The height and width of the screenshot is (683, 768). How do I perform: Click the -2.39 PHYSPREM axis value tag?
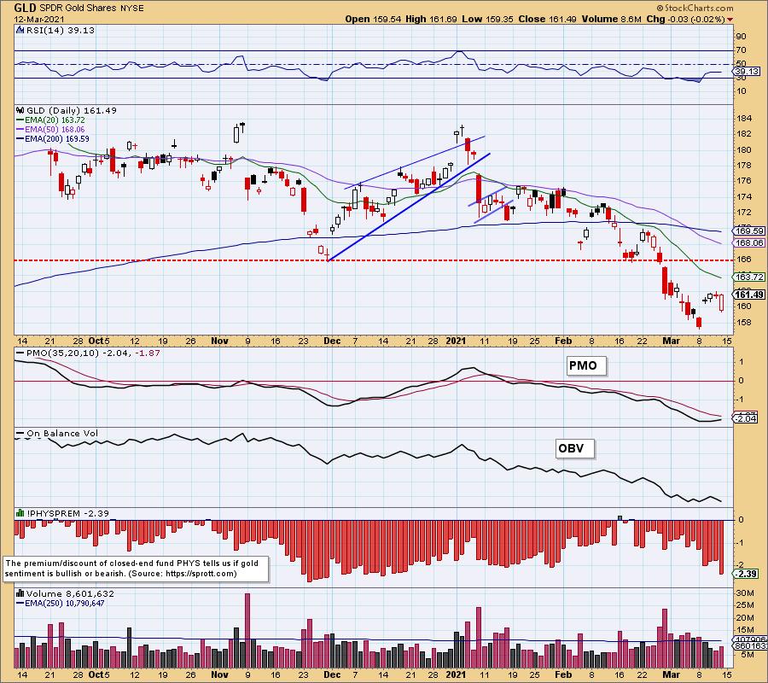click(x=746, y=574)
